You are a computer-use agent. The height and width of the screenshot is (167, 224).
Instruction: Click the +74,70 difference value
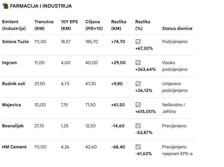pyautogui.click(x=118, y=42)
